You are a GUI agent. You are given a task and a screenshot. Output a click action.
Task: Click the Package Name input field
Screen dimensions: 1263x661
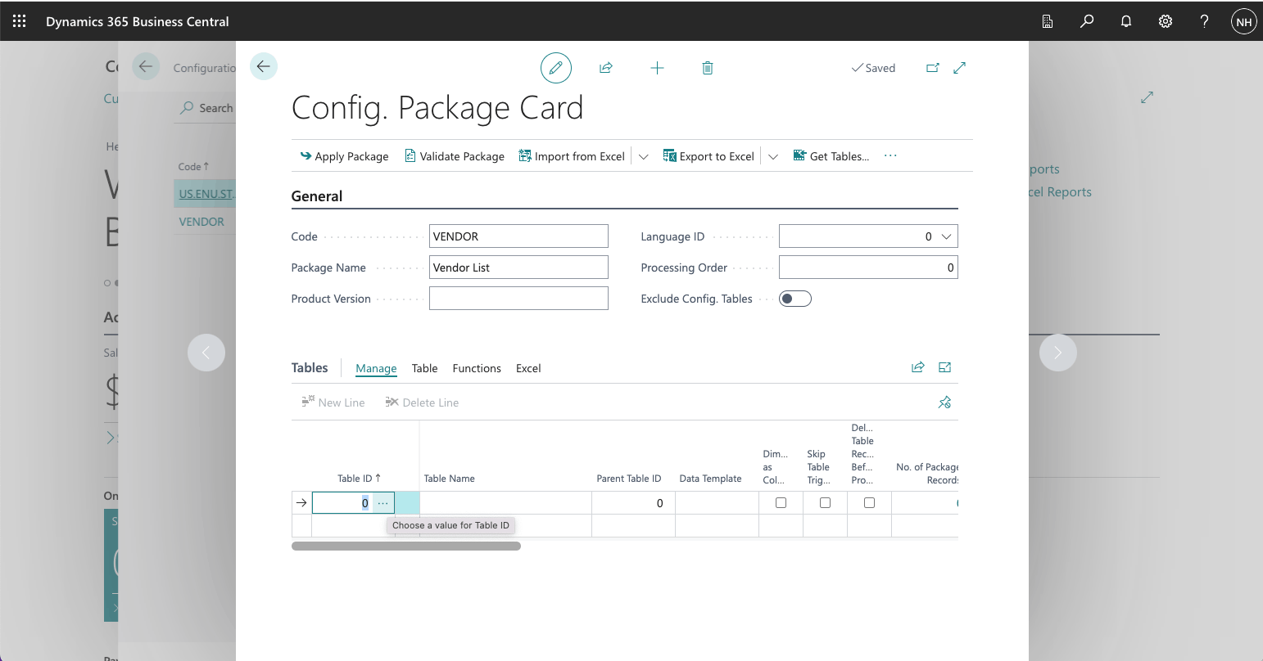518,268
